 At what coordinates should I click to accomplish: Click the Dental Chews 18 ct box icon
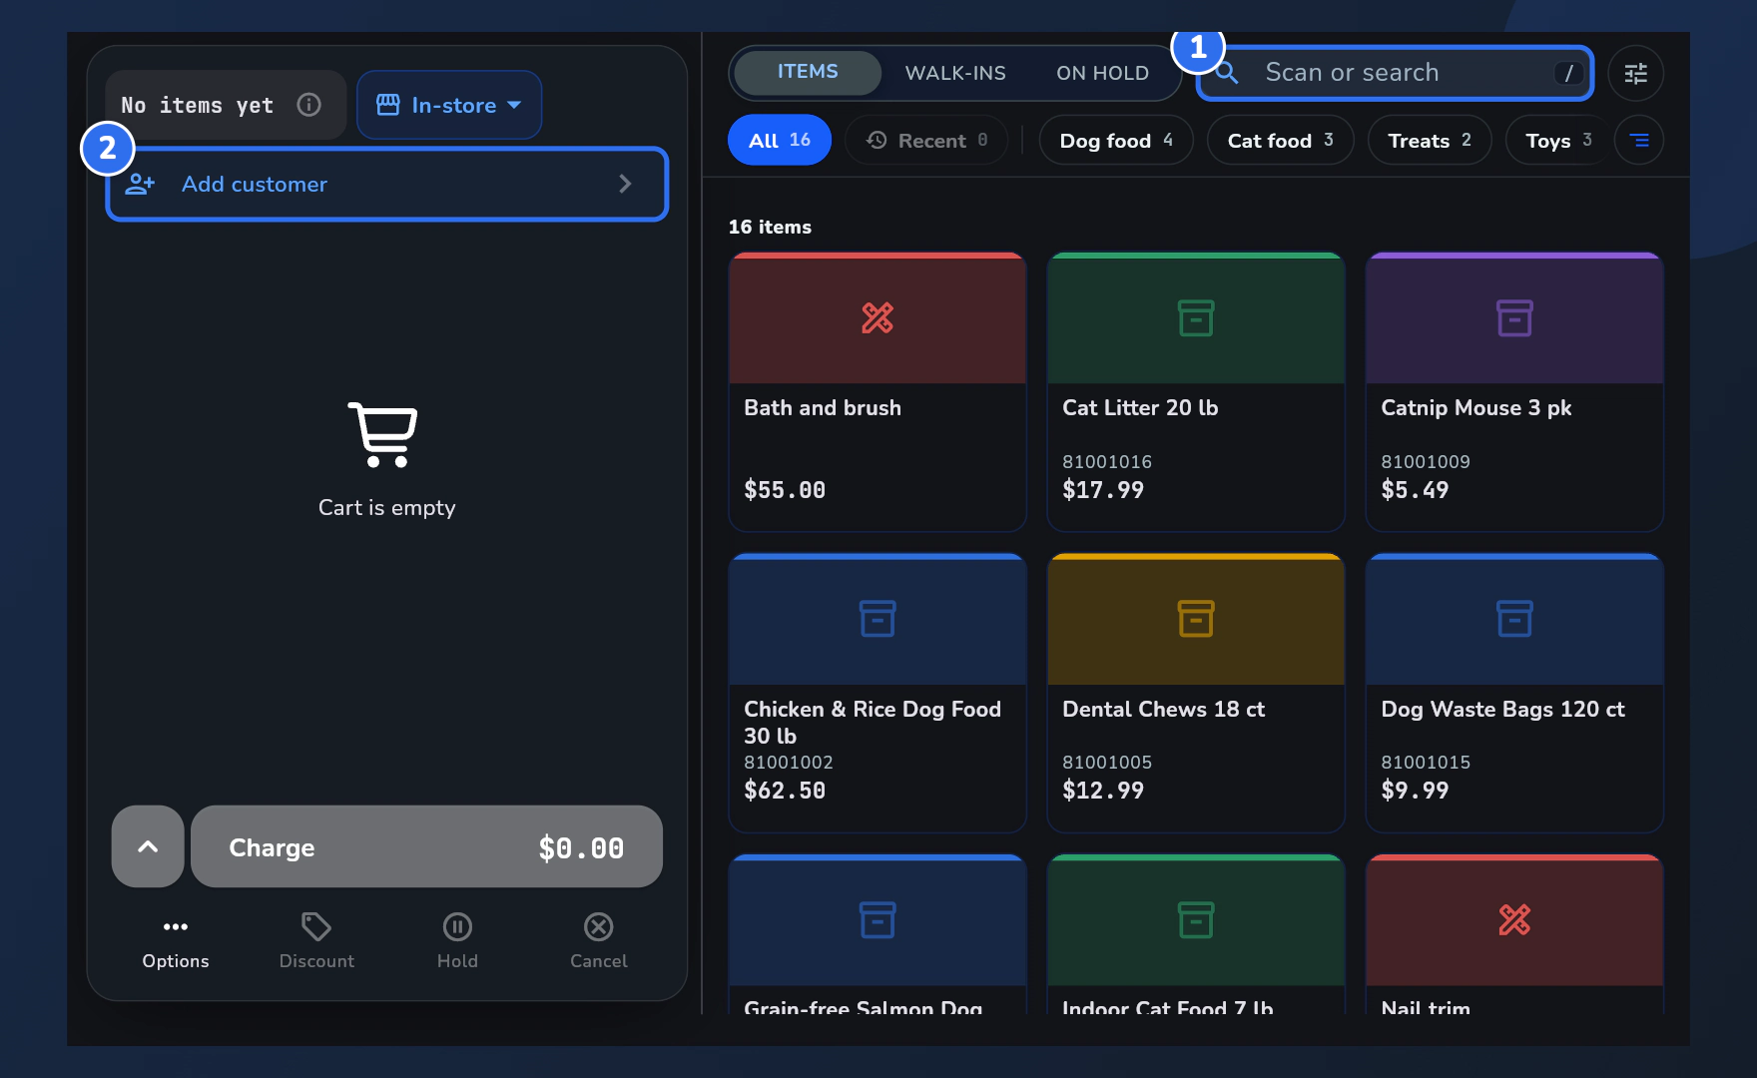coord(1196,619)
